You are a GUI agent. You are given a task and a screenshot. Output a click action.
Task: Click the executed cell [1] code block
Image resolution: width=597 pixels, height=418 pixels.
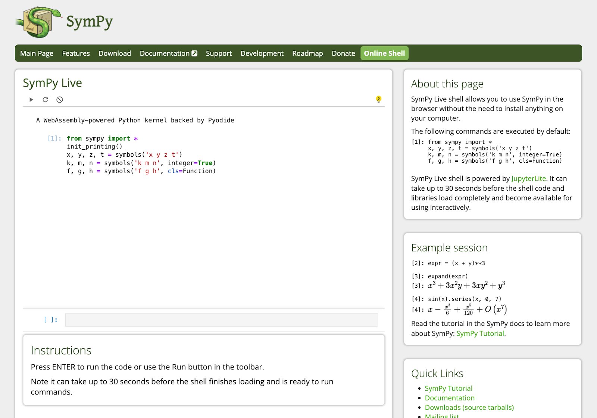(x=141, y=155)
